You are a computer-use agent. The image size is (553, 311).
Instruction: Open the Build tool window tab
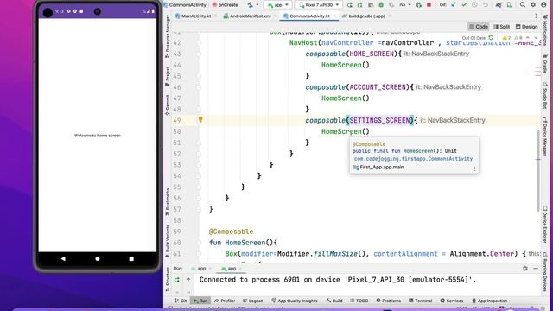pos(334,301)
